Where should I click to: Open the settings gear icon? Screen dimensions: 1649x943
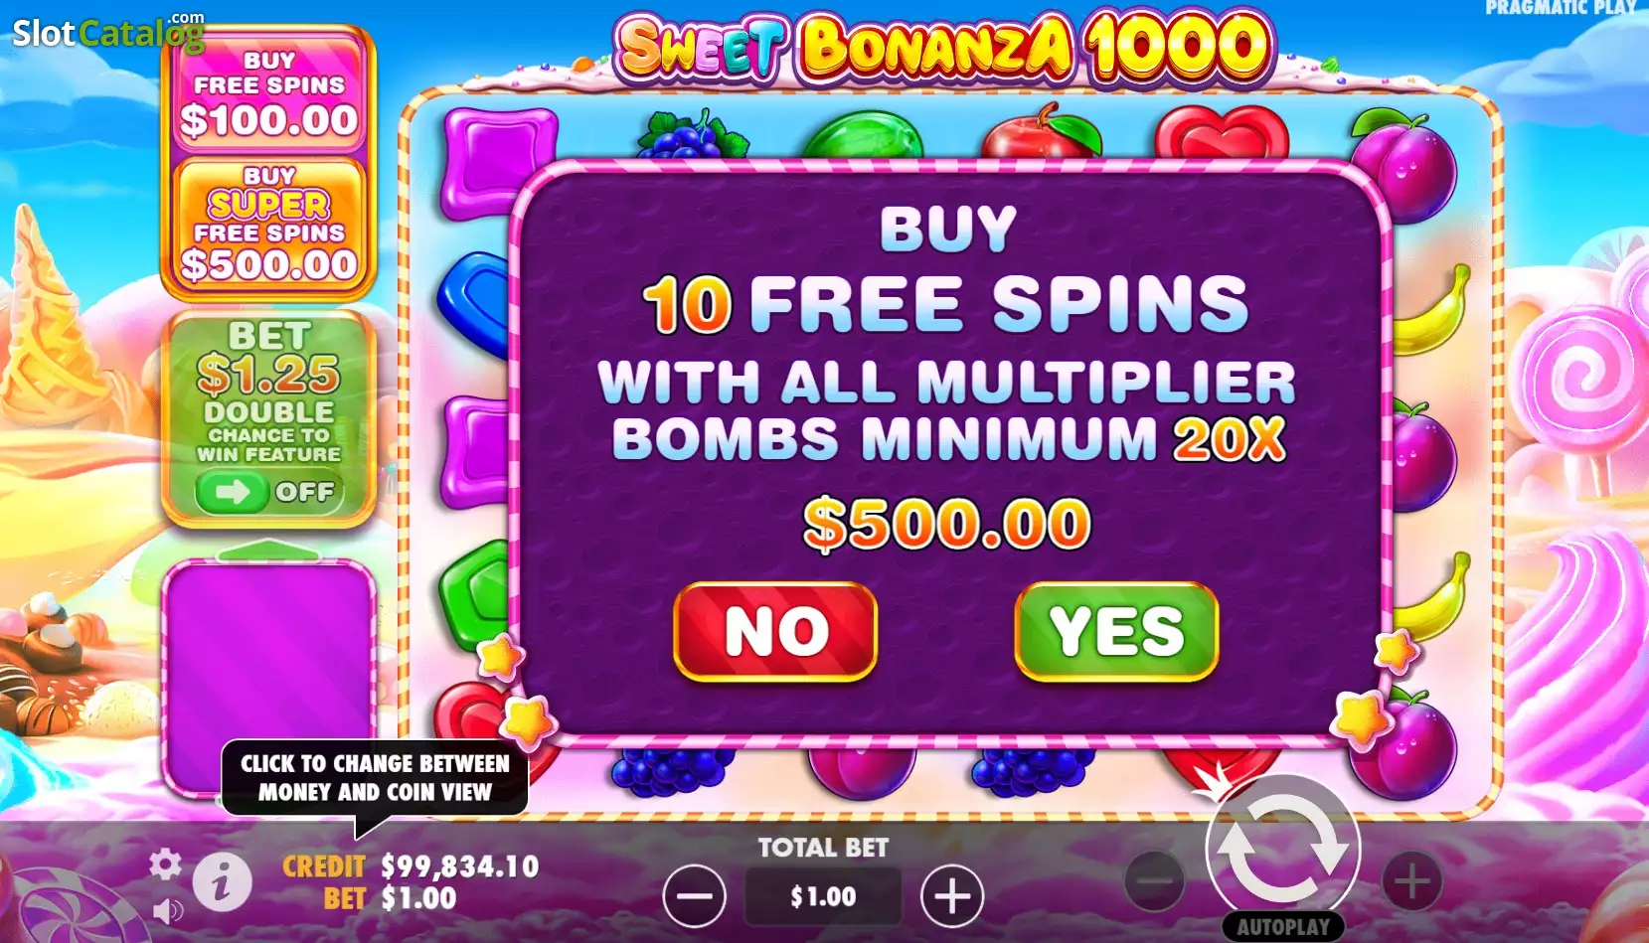[165, 864]
